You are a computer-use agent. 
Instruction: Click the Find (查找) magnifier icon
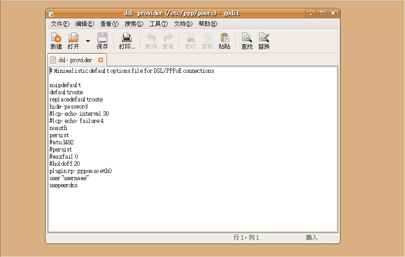[247, 38]
